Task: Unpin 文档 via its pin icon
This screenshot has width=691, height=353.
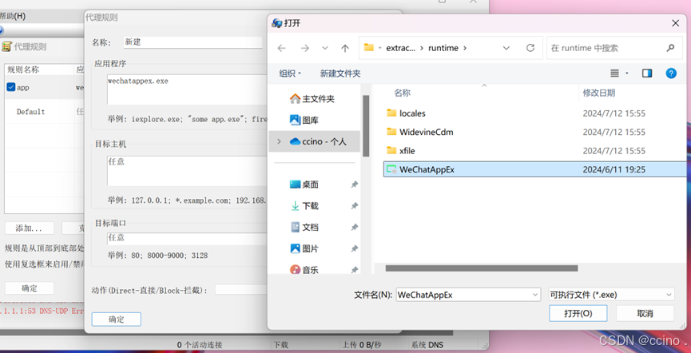Action: click(x=355, y=228)
